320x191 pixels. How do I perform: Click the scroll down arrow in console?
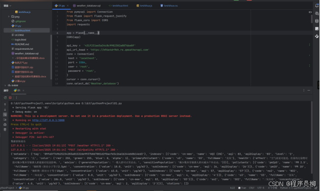[5, 110]
